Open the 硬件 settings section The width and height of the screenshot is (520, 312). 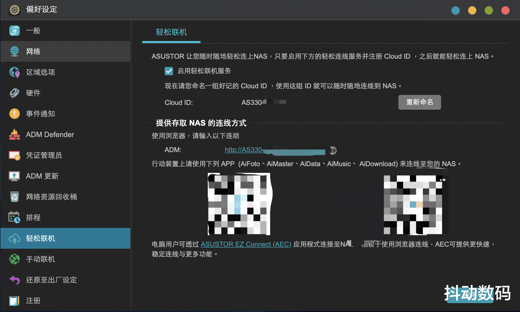[x=65, y=93]
